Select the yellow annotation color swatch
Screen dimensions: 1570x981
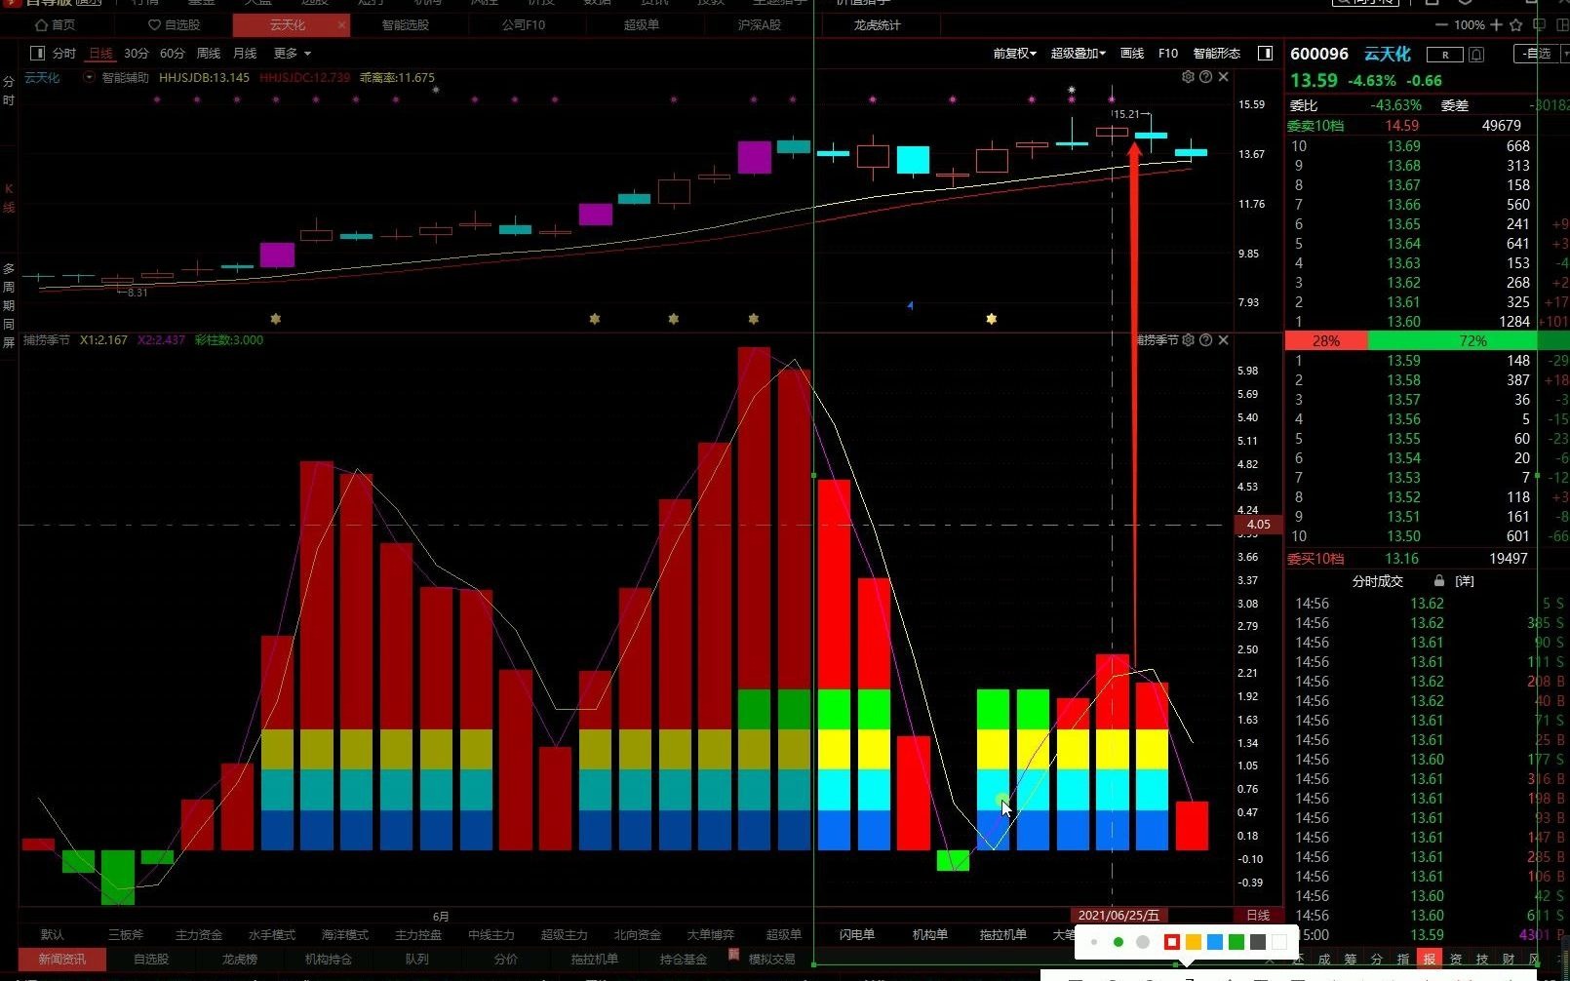[x=1194, y=942]
